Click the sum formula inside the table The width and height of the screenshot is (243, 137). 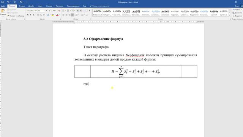pyautogui.click(x=136, y=72)
